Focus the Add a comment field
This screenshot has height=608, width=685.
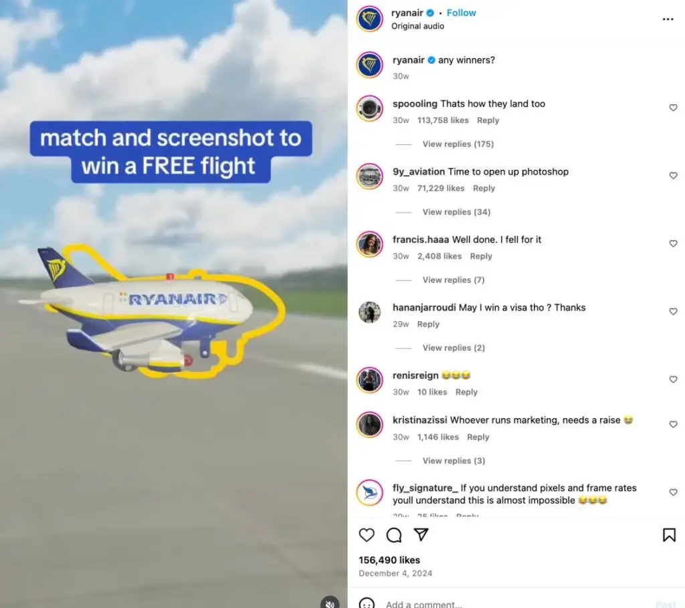pyautogui.click(x=516, y=603)
